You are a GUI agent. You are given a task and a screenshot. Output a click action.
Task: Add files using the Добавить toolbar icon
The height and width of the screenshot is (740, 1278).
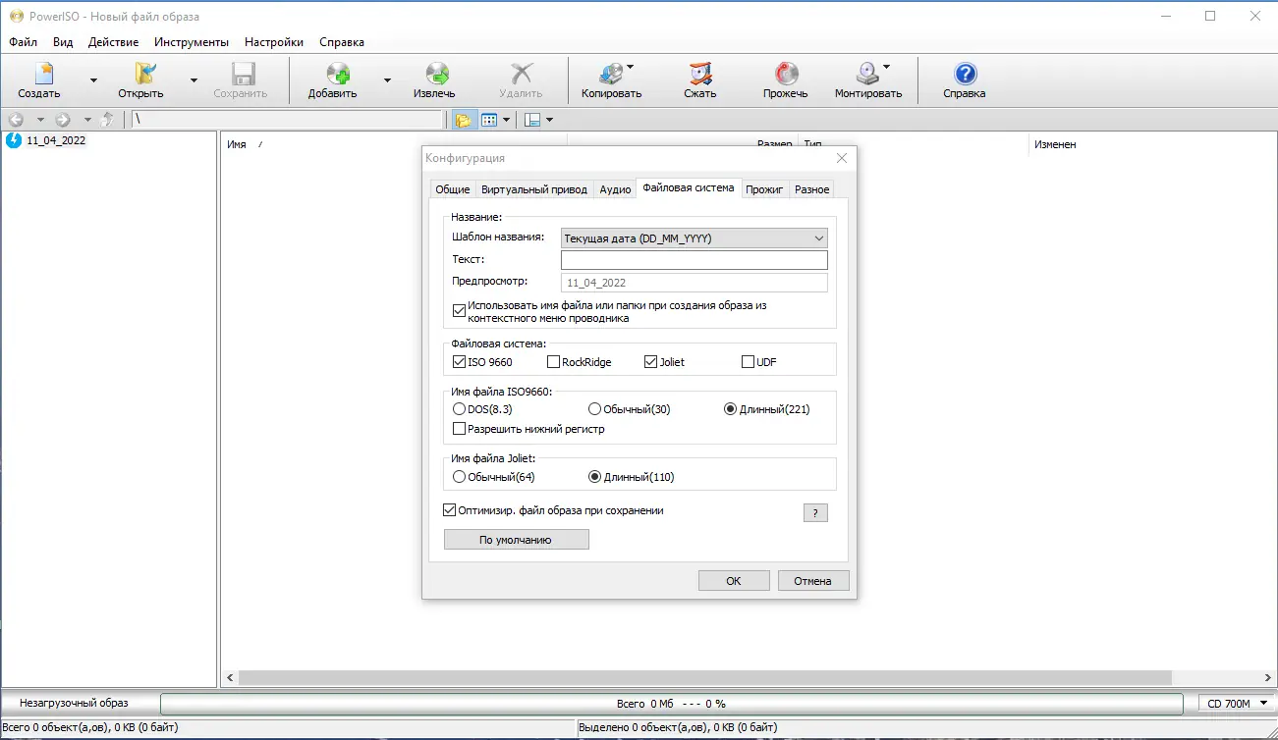(338, 75)
